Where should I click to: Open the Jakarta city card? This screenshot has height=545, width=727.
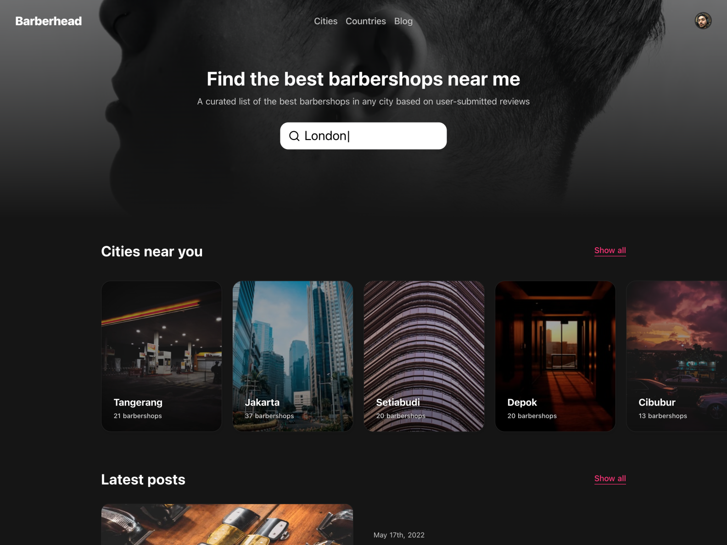(x=293, y=356)
